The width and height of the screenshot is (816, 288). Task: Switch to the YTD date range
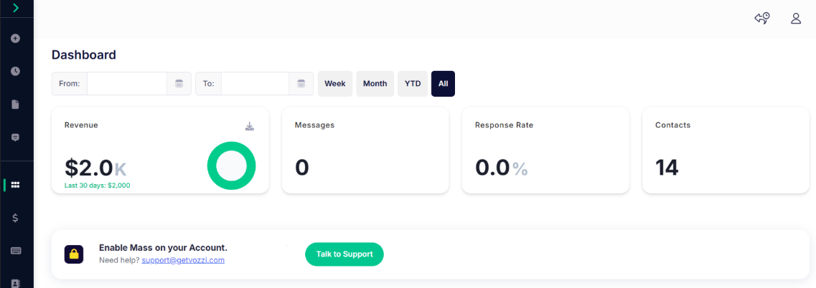coord(413,84)
